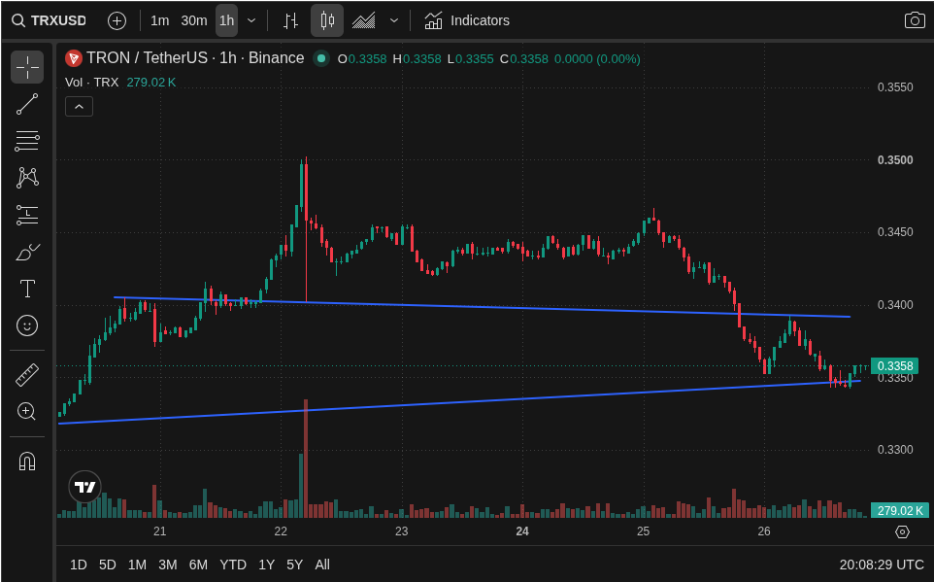Screen dimensions: 934x582
Task: Click the TradingView logo
Action: 85,487
